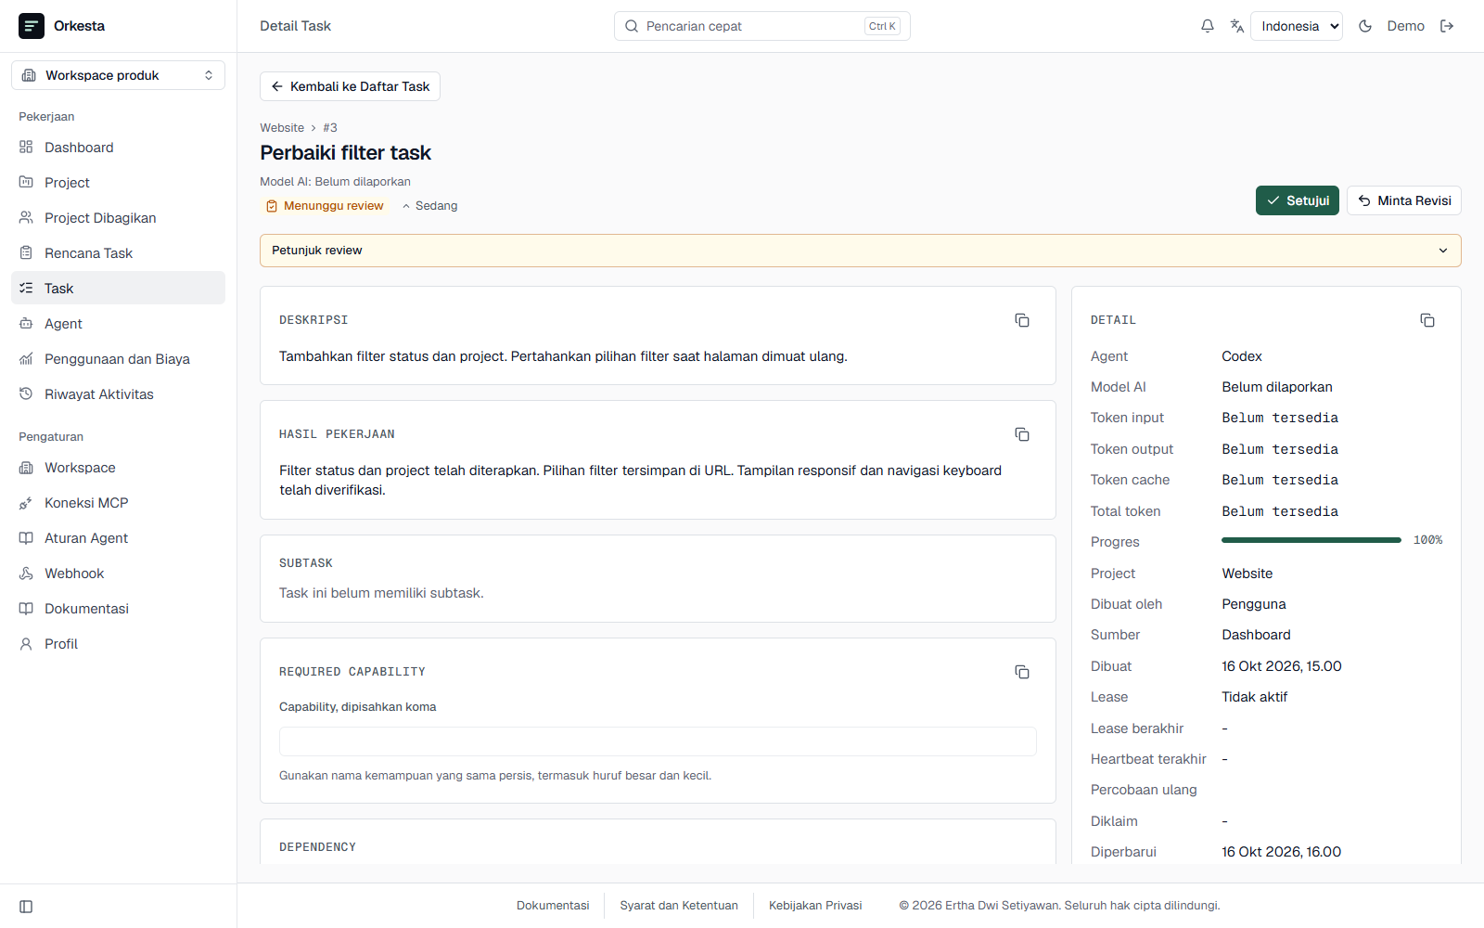This screenshot has height=928, width=1484.
Task: Copy the Required Capability section
Action: click(x=1022, y=672)
